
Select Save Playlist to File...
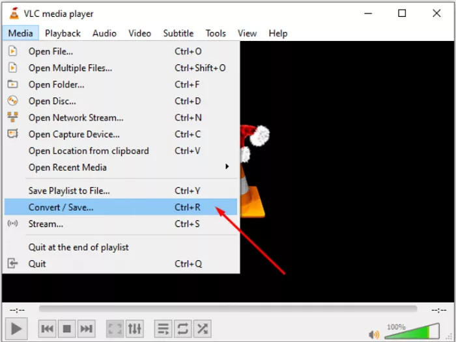pyautogui.click(x=121, y=191)
